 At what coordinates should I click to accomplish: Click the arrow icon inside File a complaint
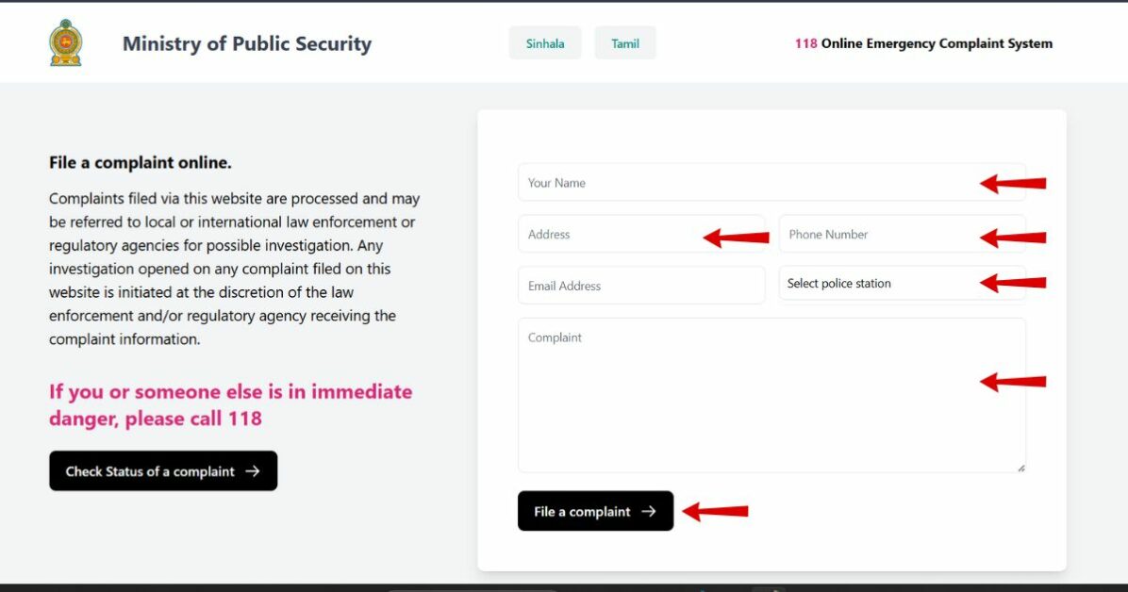[x=649, y=511]
